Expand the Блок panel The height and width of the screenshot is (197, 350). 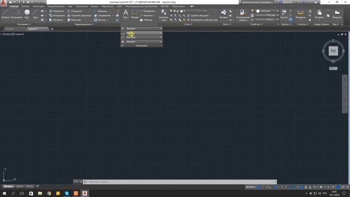(227, 24)
